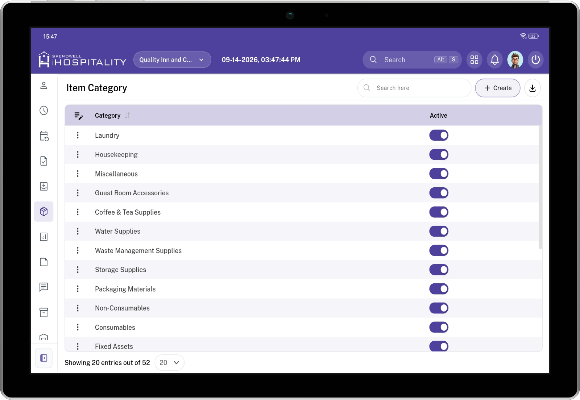This screenshot has height=400, width=580.
Task: Open the apps grid menu
Action: [x=474, y=60]
